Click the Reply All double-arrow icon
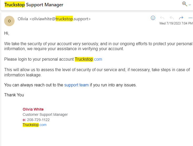This screenshot has width=193, height=146. click(172, 18)
